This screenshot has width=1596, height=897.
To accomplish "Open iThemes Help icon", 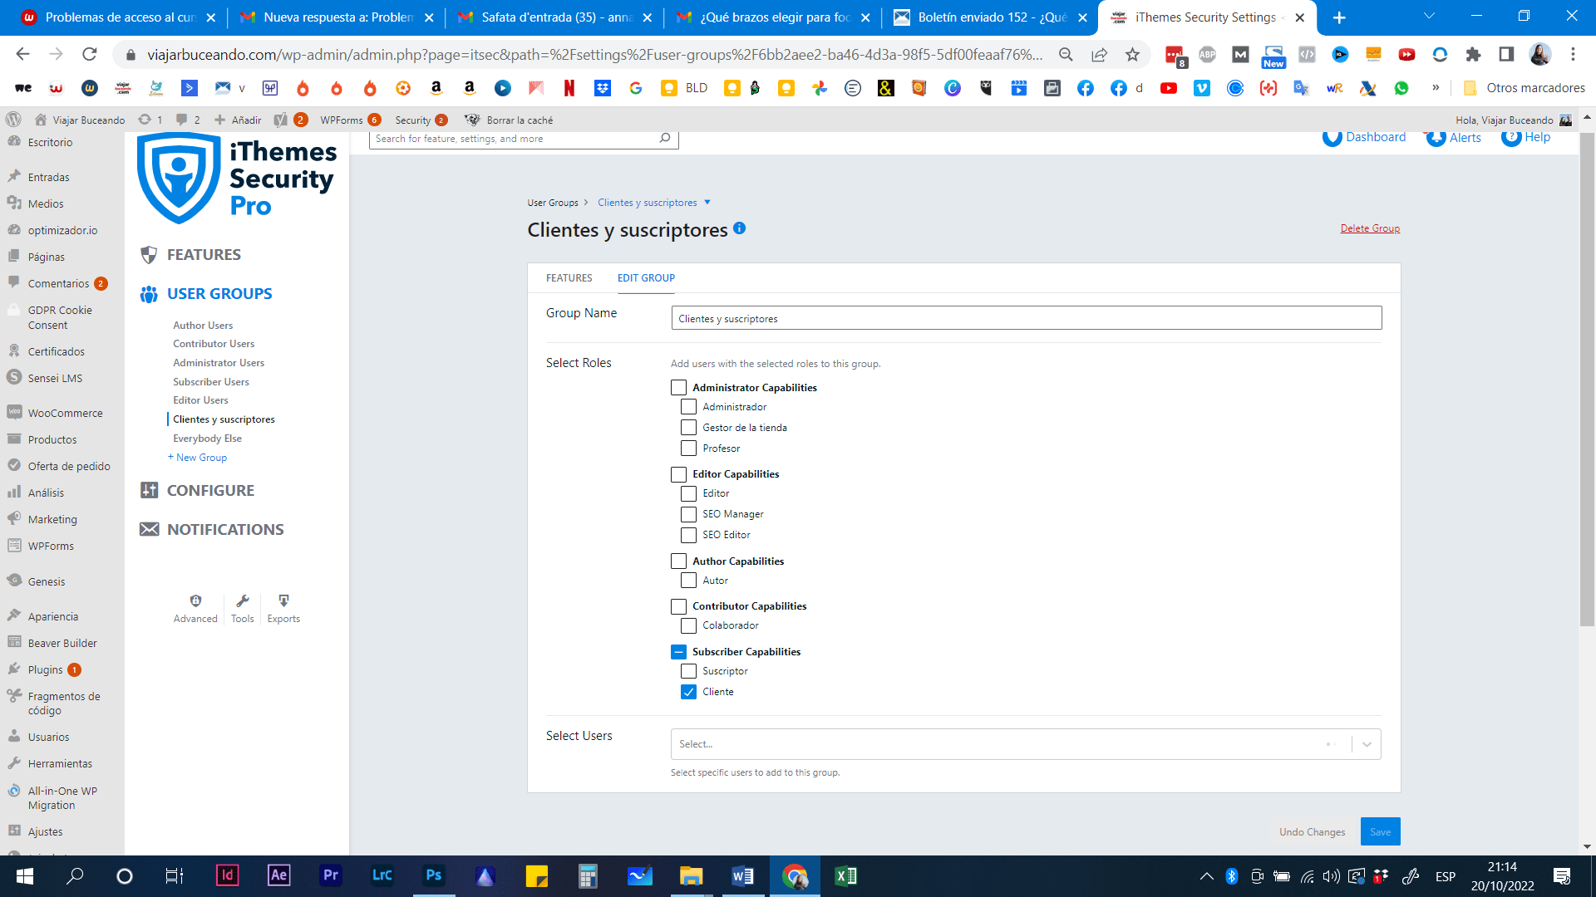I will point(1511,138).
